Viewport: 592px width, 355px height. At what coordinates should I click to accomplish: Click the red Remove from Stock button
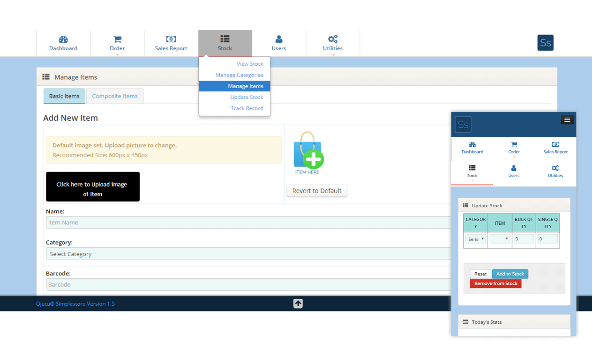496,284
